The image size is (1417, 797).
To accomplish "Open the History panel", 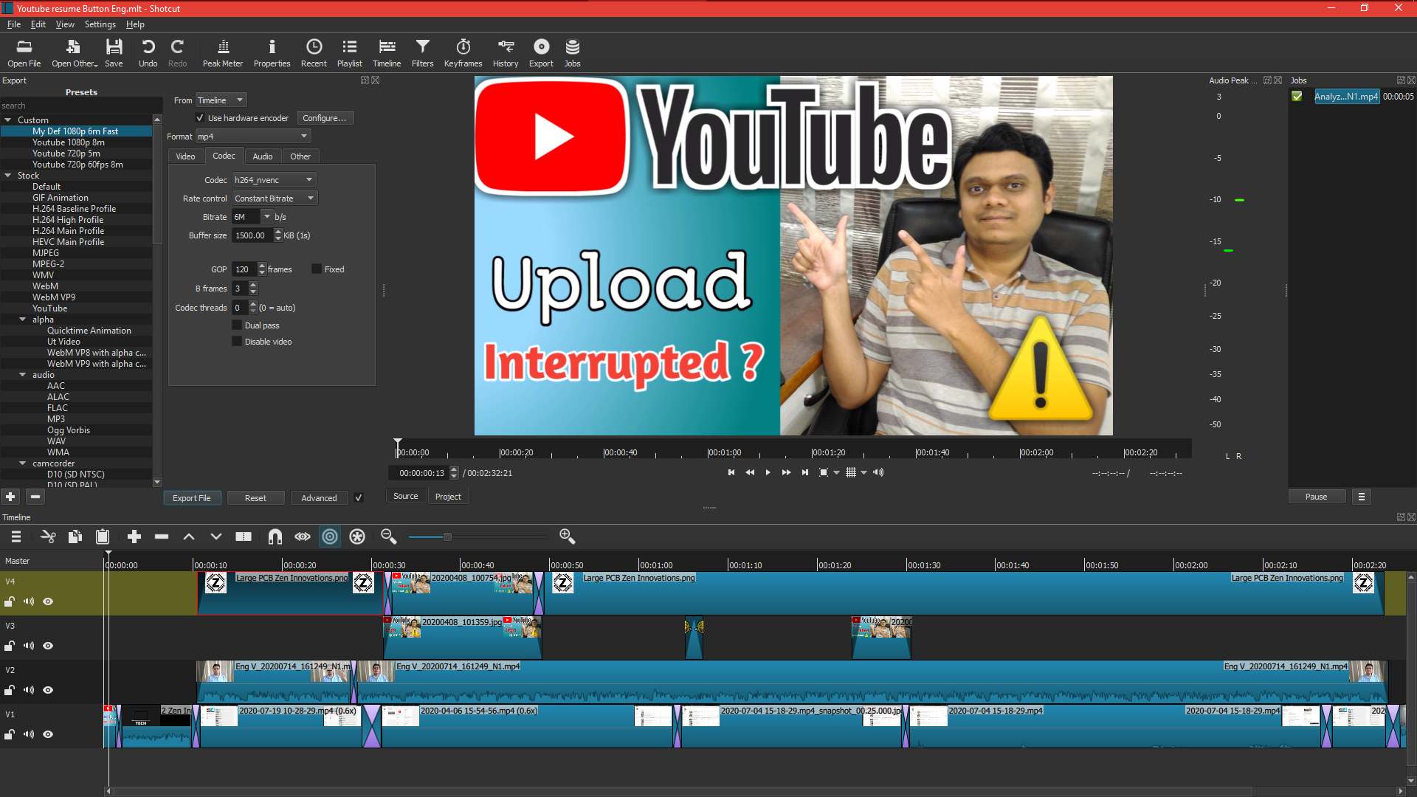I will (506, 53).
